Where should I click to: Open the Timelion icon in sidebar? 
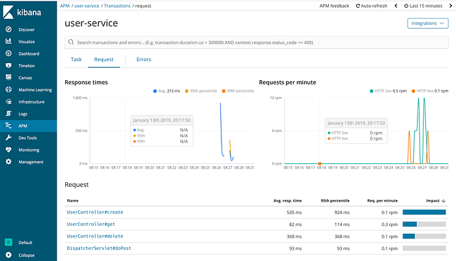point(8,65)
